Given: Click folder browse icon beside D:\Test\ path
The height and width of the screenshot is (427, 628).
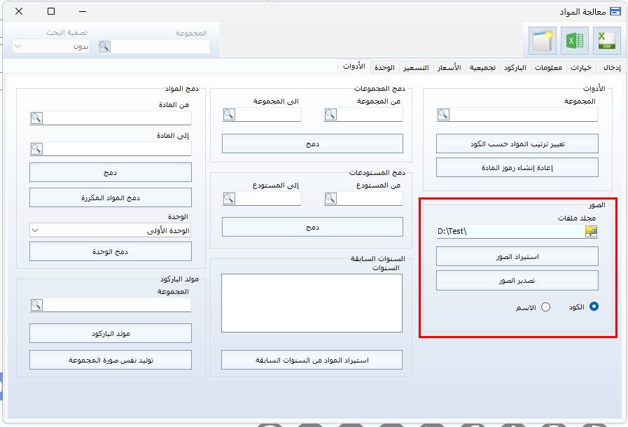Looking at the screenshot, I should [x=591, y=232].
